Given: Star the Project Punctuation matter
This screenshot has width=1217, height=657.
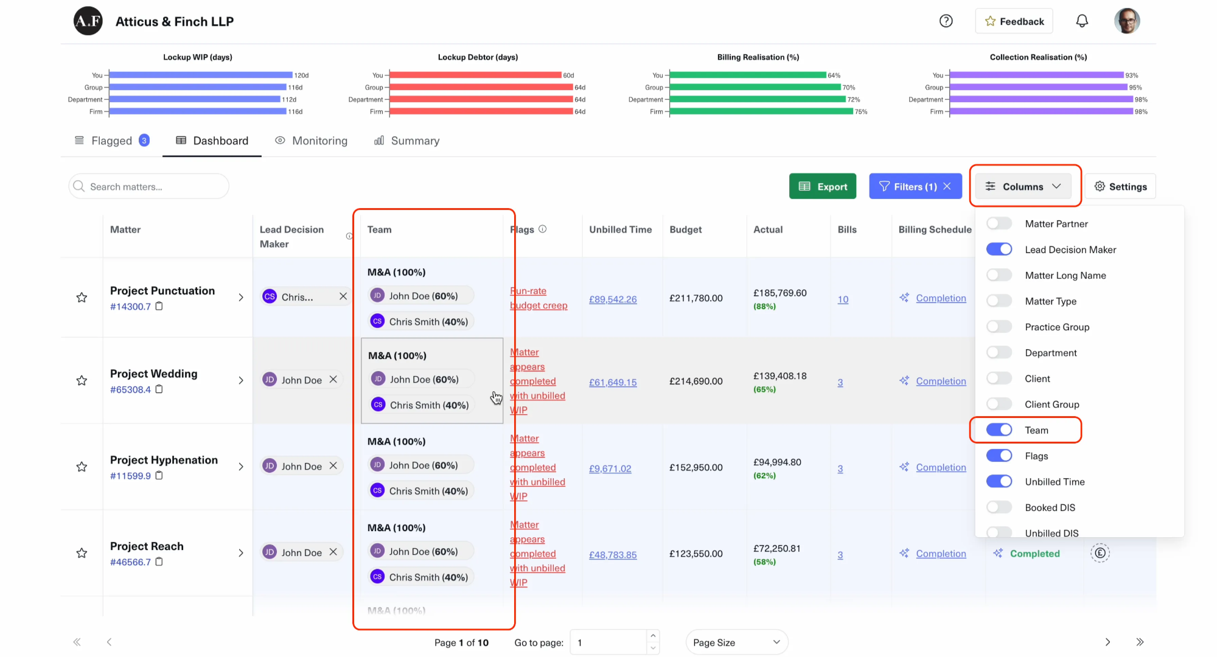Looking at the screenshot, I should click(82, 297).
